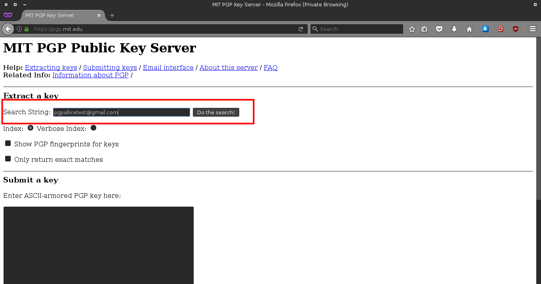Bookmark this page with the star icon

point(412,29)
